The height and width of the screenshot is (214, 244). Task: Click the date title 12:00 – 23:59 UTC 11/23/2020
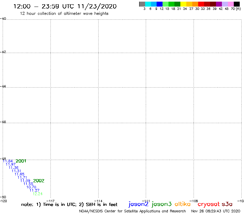[65, 6]
